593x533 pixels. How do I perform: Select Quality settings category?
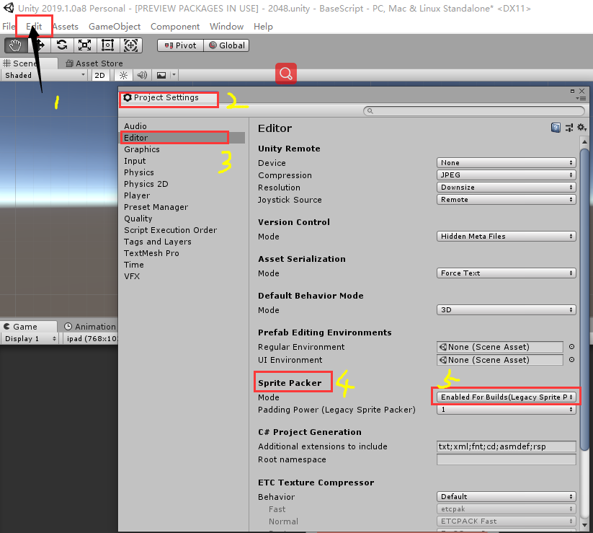click(x=138, y=219)
